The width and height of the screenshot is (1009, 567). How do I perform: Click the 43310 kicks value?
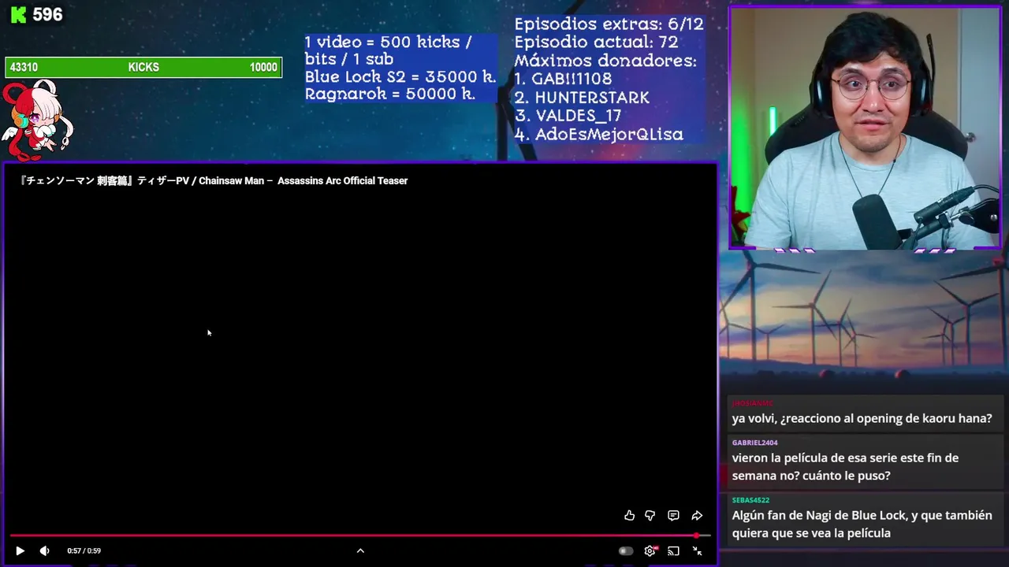pos(24,68)
